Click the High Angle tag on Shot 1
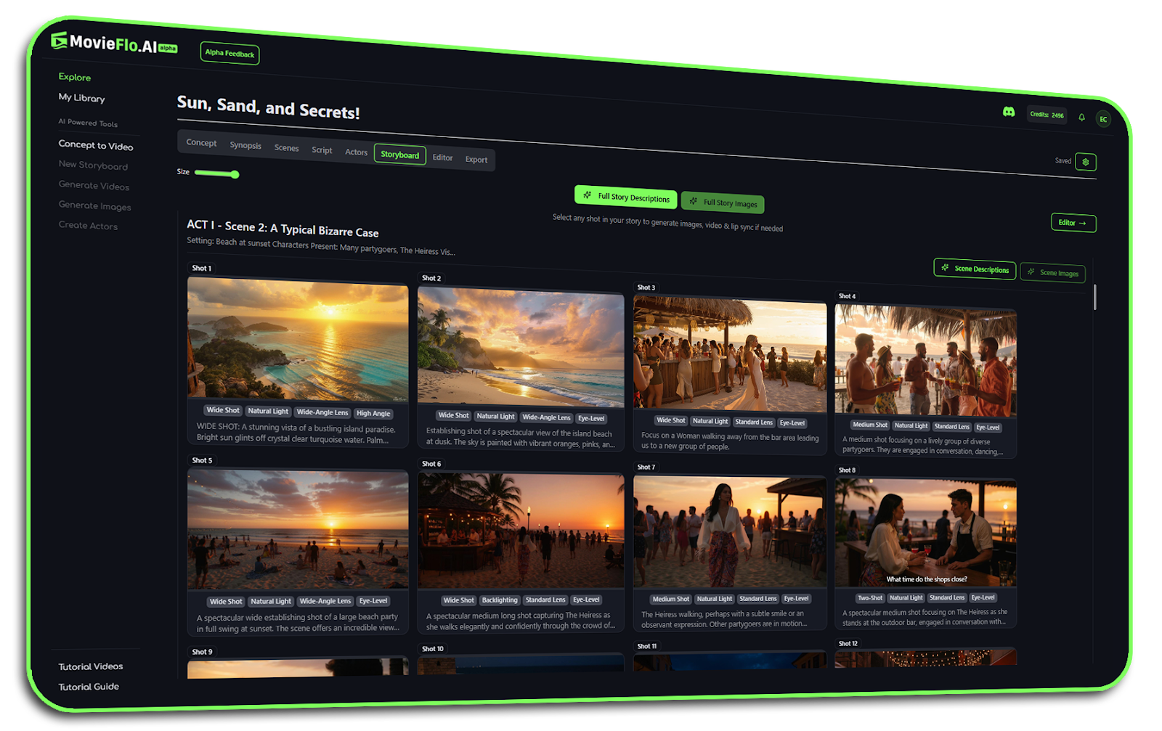Image resolution: width=1162 pixels, height=731 pixels. coord(373,413)
